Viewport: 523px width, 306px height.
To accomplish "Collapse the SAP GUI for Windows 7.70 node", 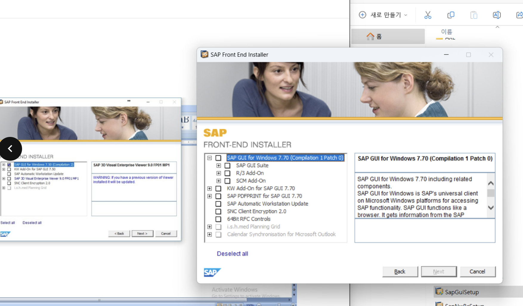I will coord(210,158).
